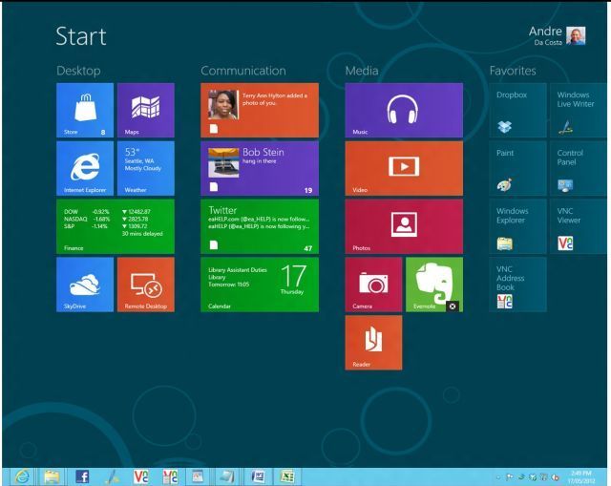Open the Photos tile
This screenshot has height=486, width=611.
point(403,226)
